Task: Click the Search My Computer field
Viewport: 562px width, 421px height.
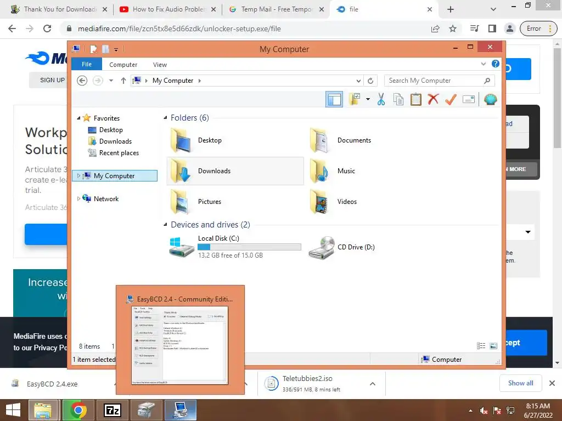Action: point(439,81)
